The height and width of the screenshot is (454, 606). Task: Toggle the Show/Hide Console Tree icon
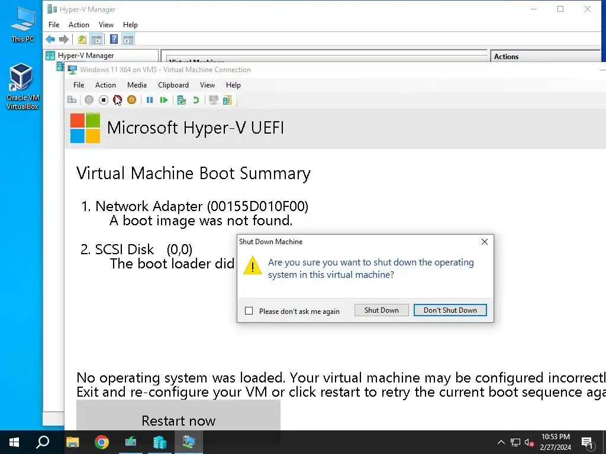[x=96, y=39]
